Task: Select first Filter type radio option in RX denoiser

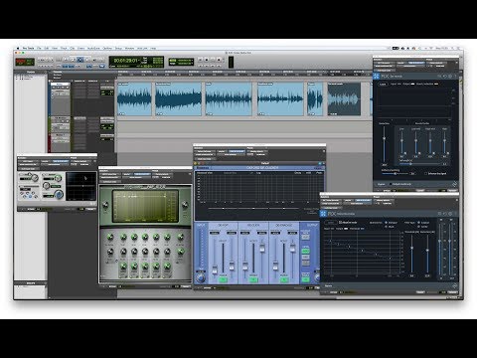Action: (418, 223)
